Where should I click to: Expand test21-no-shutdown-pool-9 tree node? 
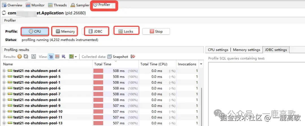pyautogui.click(x=4, y=106)
